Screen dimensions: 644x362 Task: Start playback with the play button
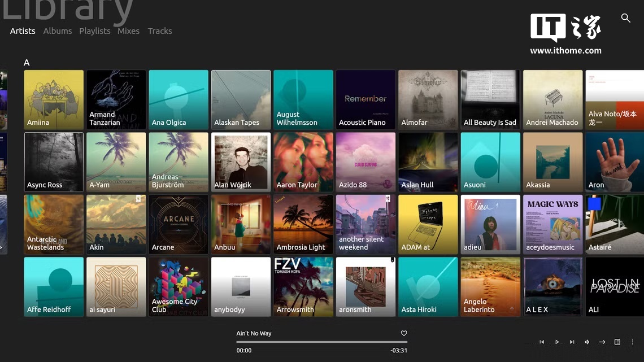coord(557,342)
